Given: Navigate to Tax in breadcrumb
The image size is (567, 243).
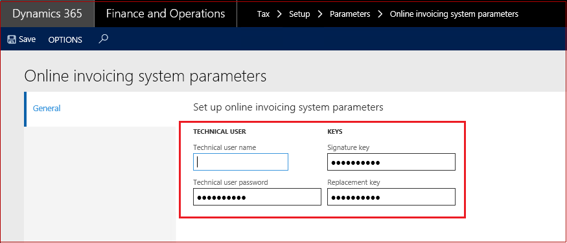Looking at the screenshot, I should point(263,14).
